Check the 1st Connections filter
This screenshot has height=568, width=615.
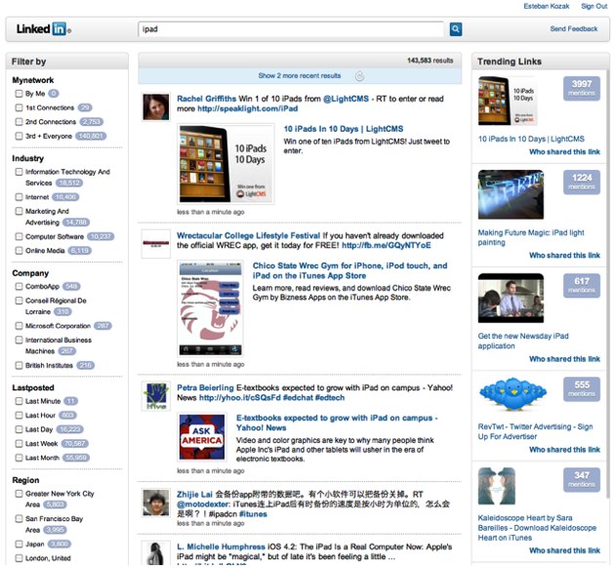(19, 107)
